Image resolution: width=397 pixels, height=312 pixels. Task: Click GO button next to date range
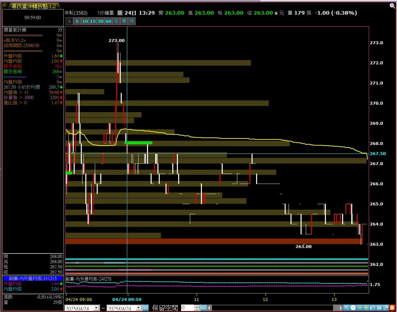(145, 308)
